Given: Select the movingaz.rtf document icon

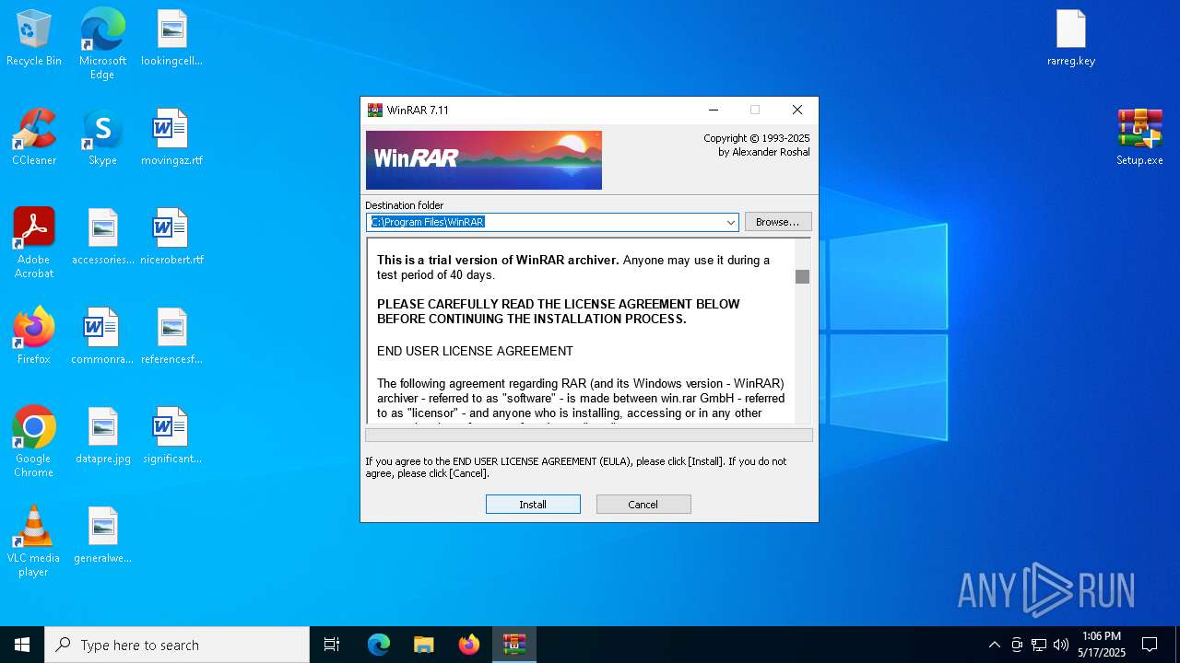Looking at the screenshot, I should pyautogui.click(x=171, y=137).
